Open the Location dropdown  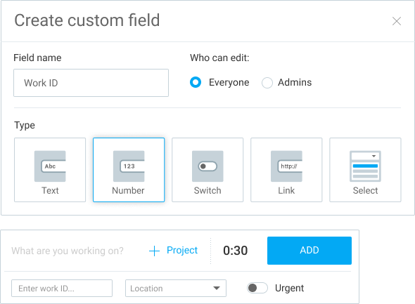click(x=176, y=288)
